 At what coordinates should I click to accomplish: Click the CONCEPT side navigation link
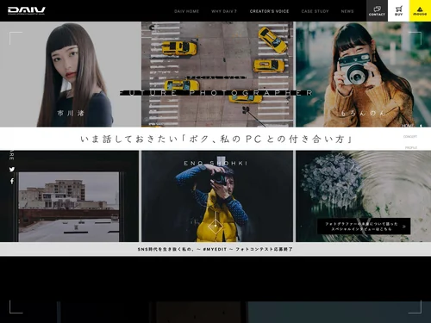410,137
